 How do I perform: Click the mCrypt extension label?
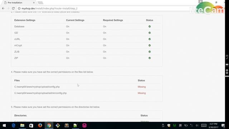coord(18,46)
